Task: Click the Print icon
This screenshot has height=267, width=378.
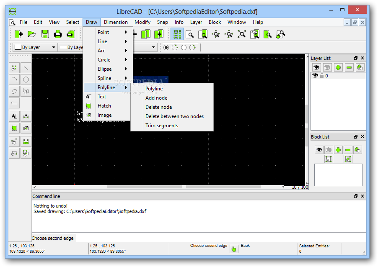Action: click(x=58, y=34)
